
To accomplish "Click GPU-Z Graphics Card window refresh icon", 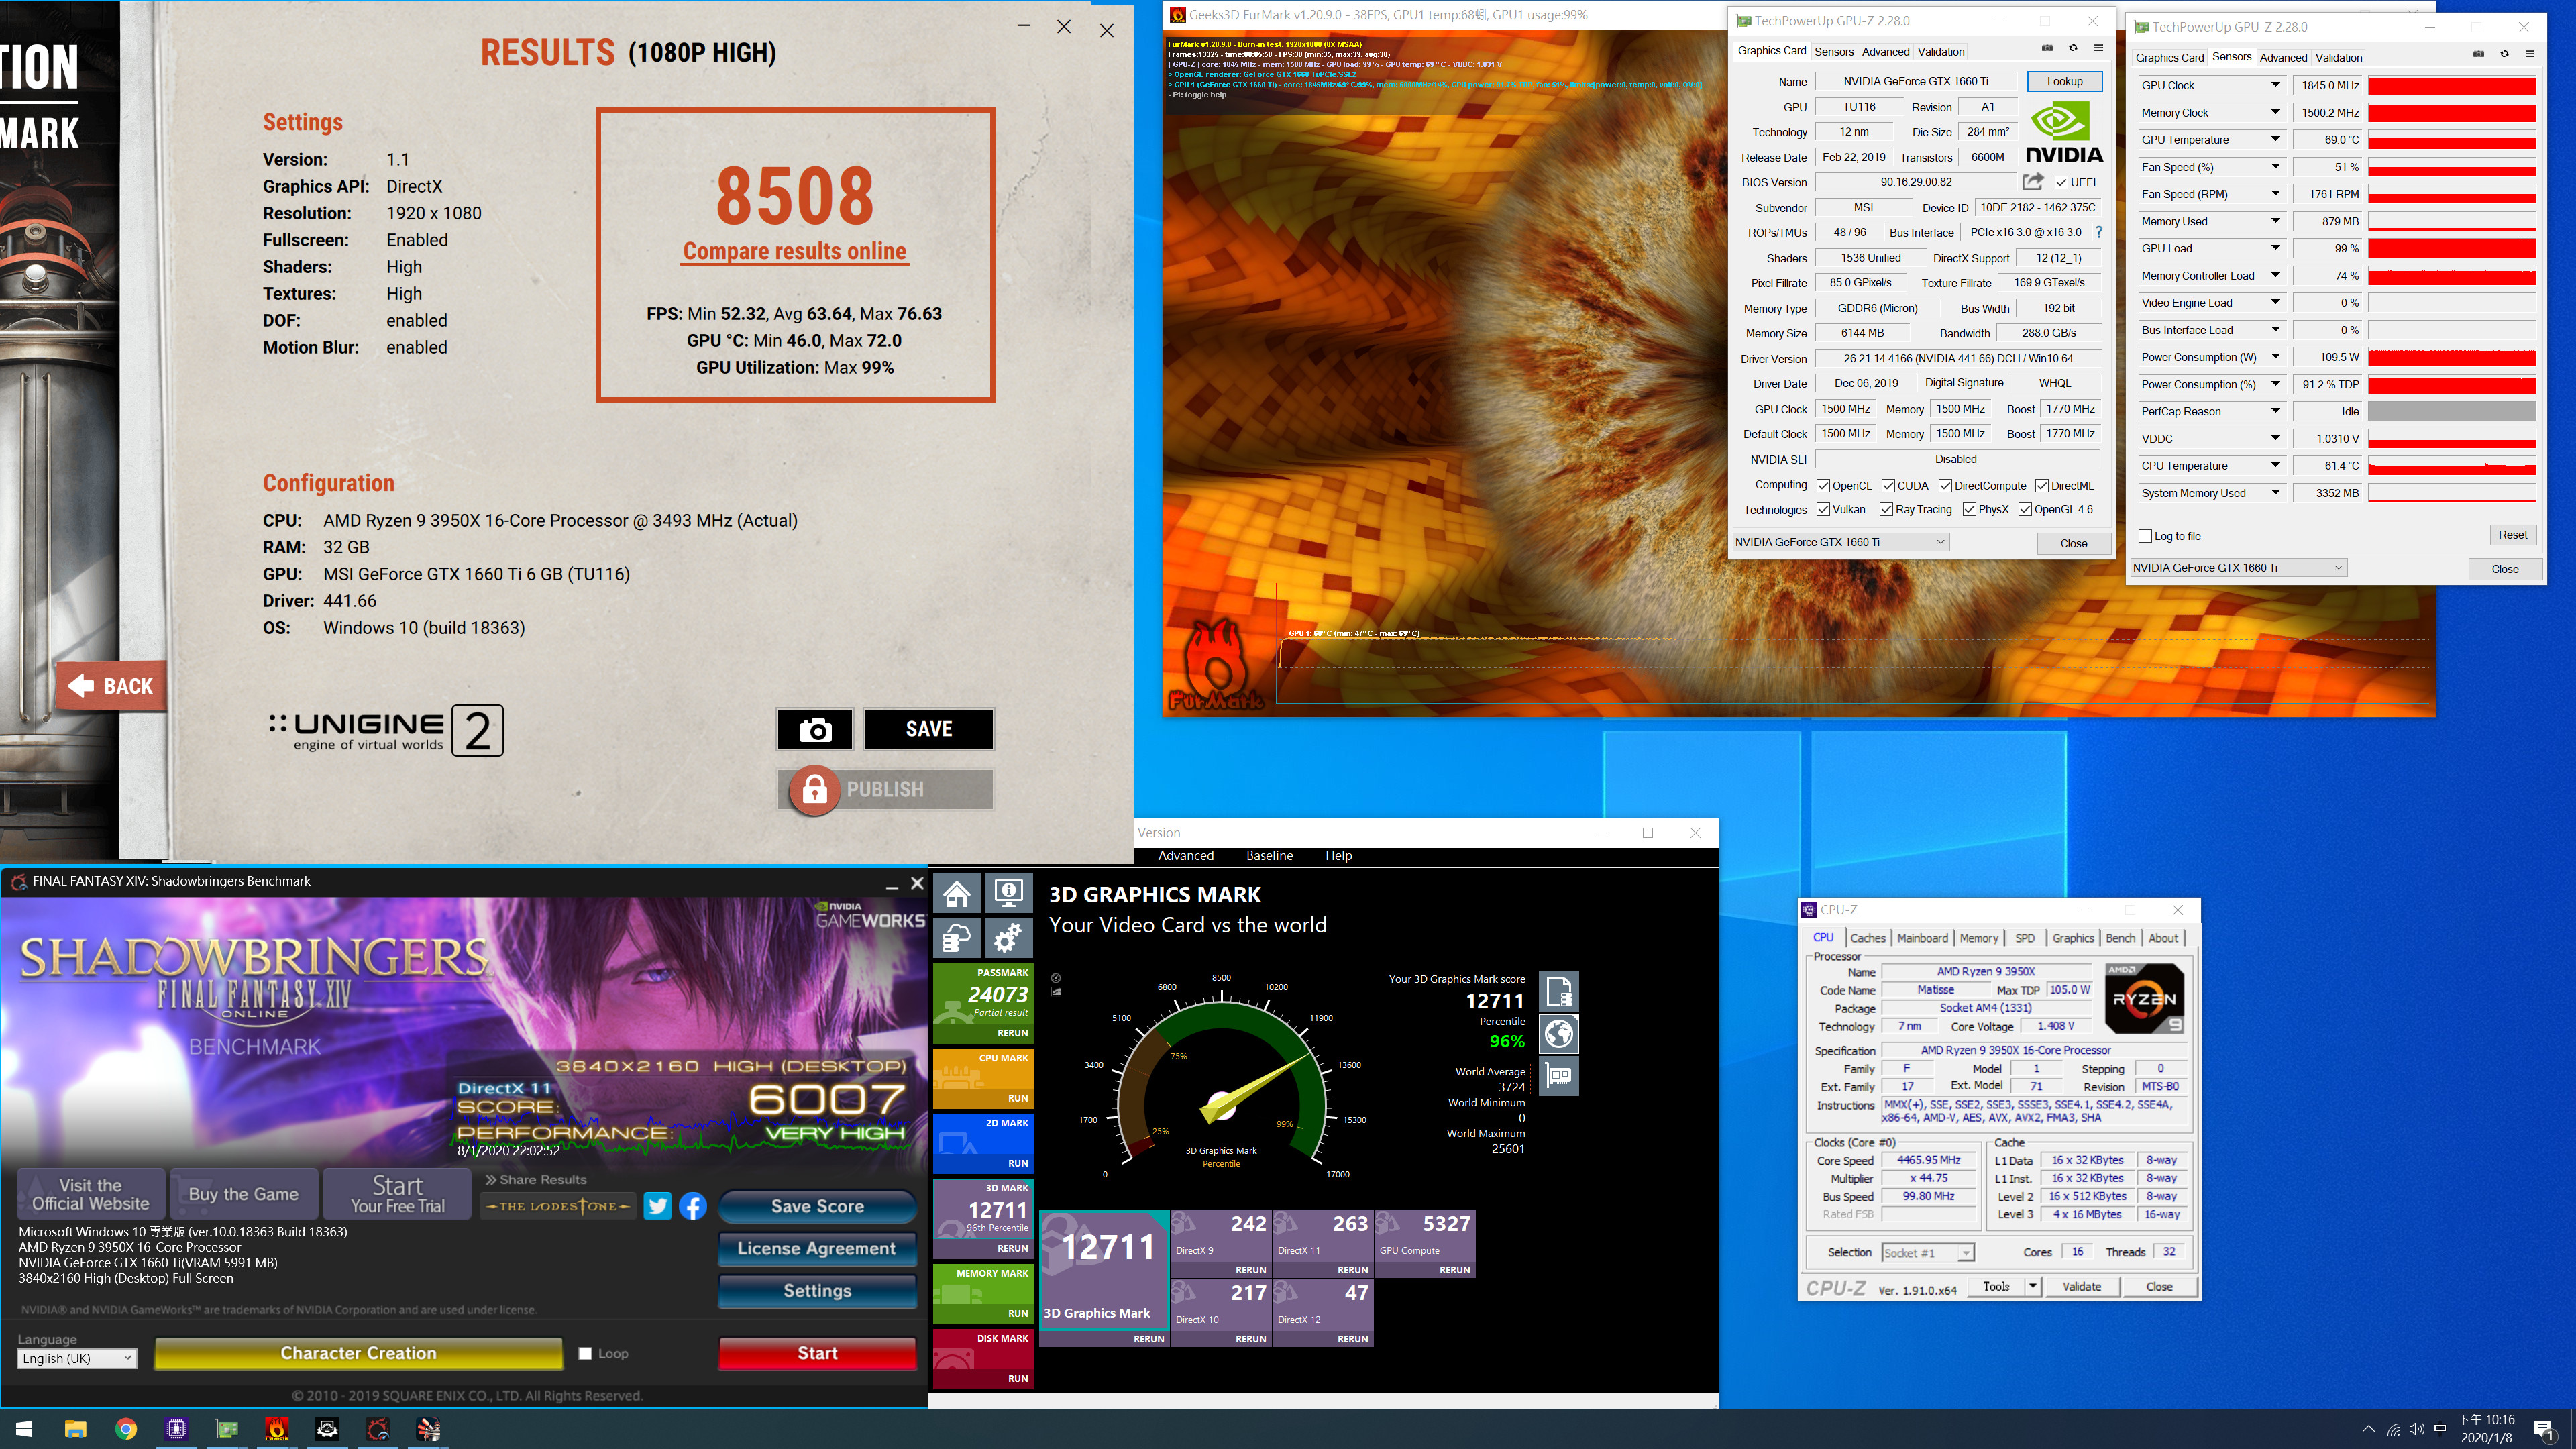I will pyautogui.click(x=2073, y=48).
